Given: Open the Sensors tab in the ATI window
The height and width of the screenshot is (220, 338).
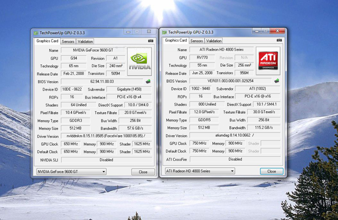Looking at the screenshot, I should coord(196,41).
